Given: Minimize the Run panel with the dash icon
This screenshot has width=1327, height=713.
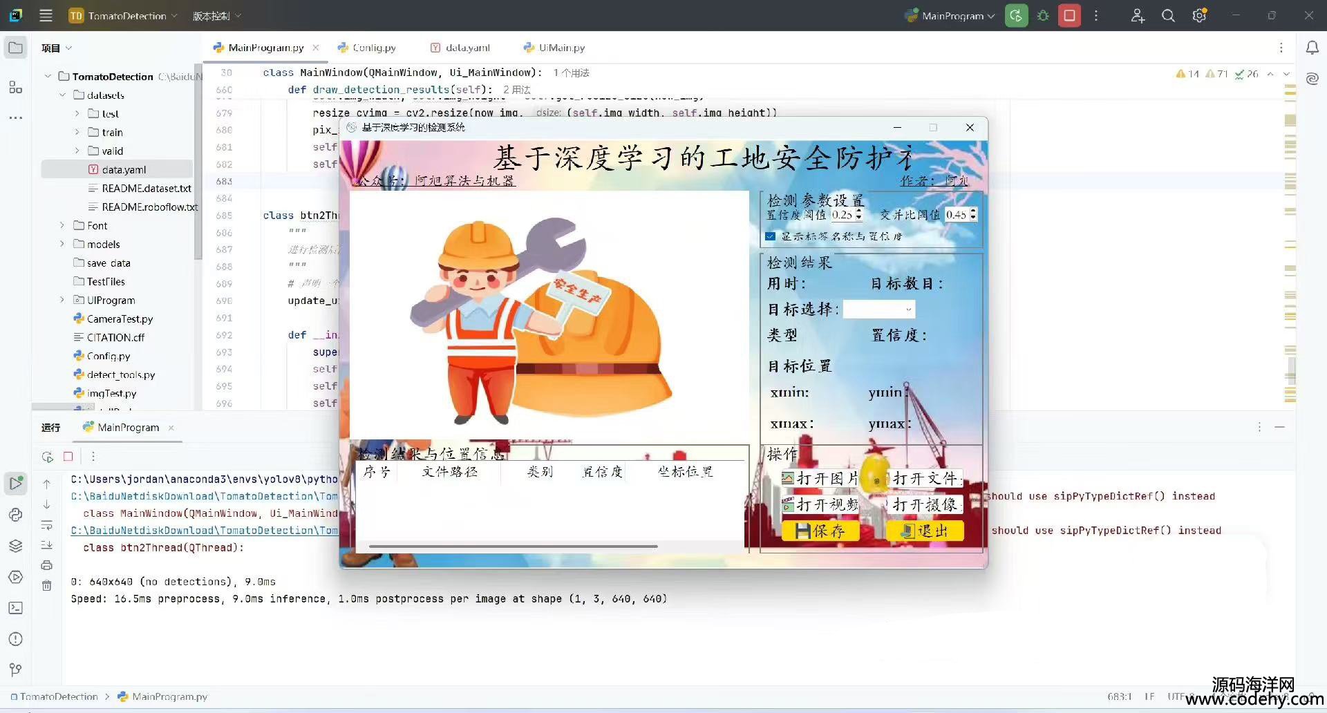Looking at the screenshot, I should point(1279,428).
